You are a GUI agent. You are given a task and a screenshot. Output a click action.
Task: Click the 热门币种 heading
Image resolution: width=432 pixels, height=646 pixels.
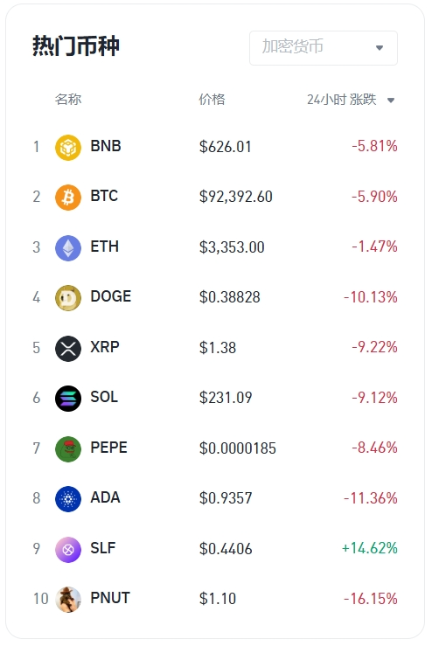[76, 45]
